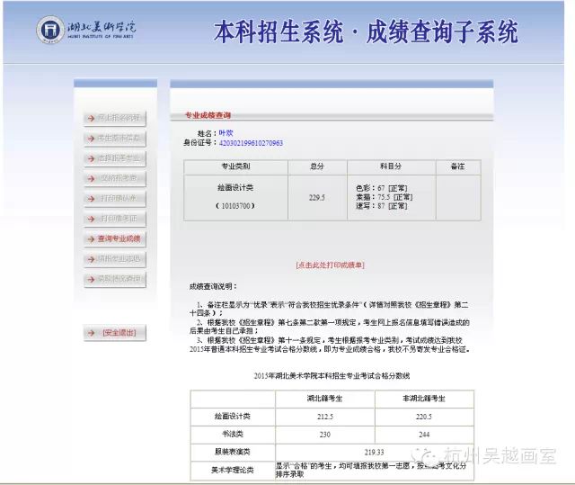
Task: Click the 总分 column header
Action: [317, 166]
